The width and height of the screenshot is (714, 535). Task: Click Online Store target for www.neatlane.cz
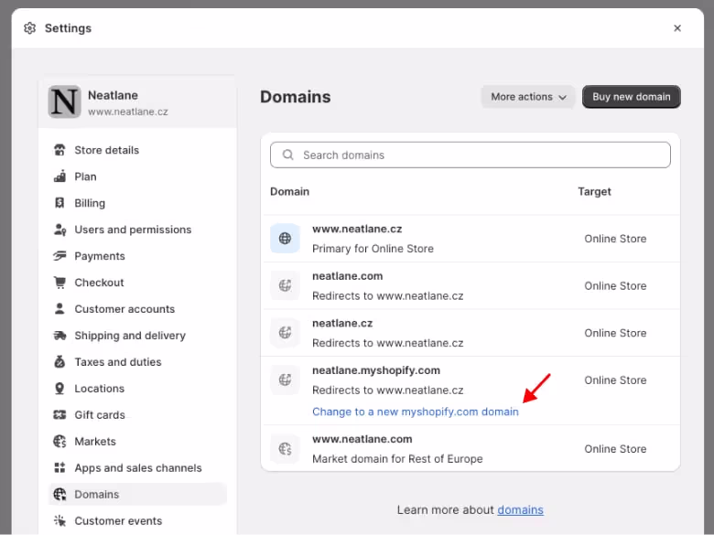pyautogui.click(x=615, y=239)
